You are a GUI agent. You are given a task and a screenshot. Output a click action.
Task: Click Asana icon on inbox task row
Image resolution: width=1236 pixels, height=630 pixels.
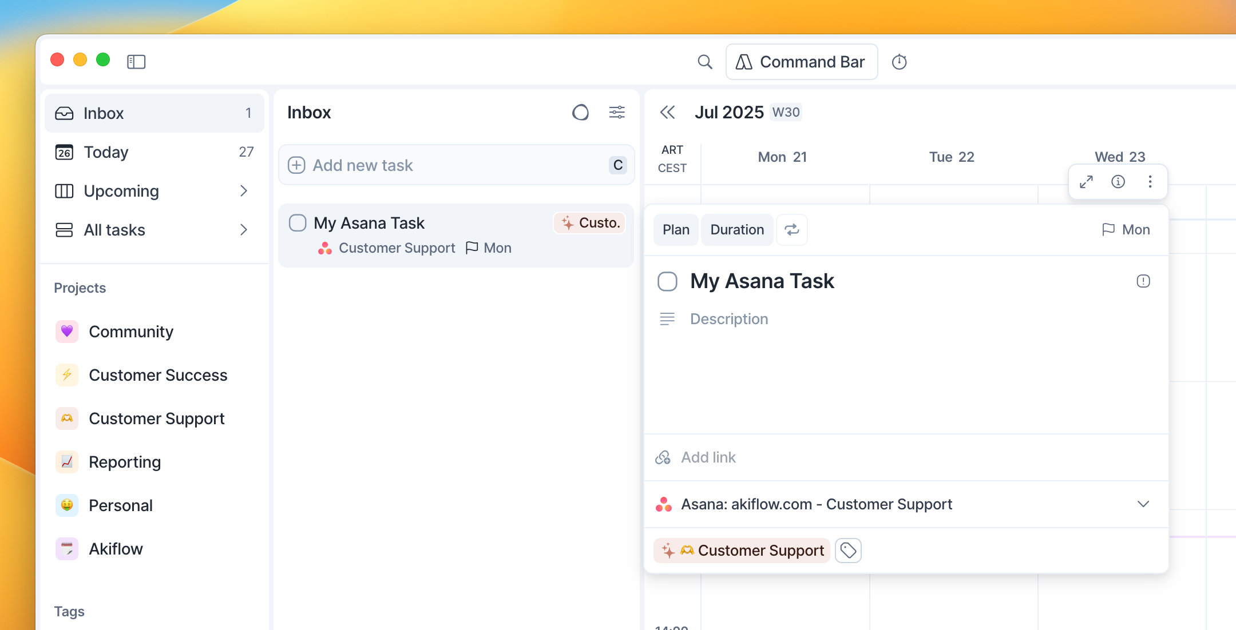click(325, 248)
